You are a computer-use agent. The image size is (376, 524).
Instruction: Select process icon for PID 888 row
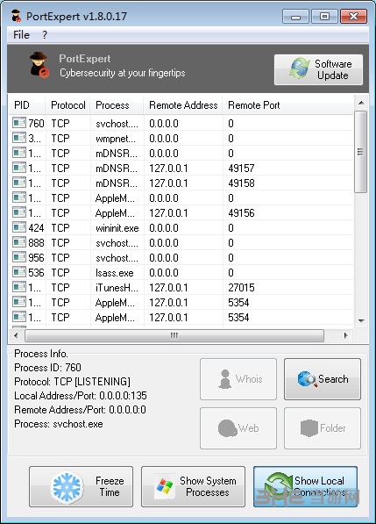click(x=19, y=242)
